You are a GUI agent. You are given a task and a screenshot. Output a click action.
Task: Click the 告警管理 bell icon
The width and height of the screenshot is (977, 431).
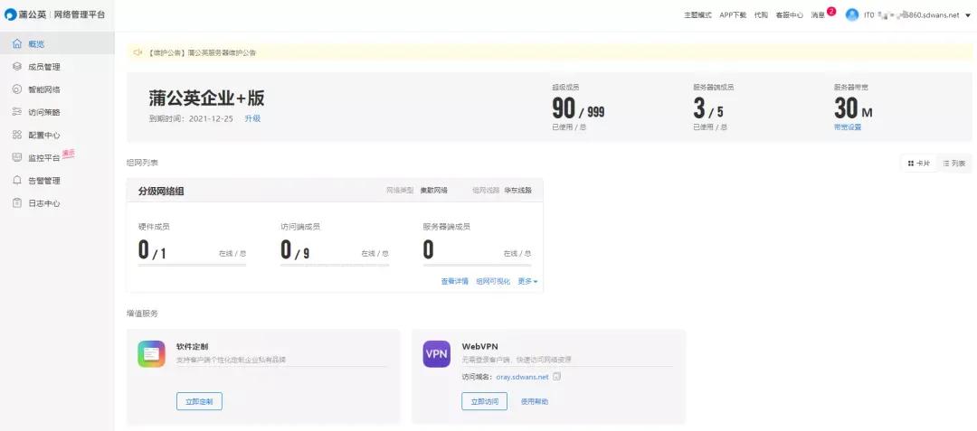[x=17, y=181]
